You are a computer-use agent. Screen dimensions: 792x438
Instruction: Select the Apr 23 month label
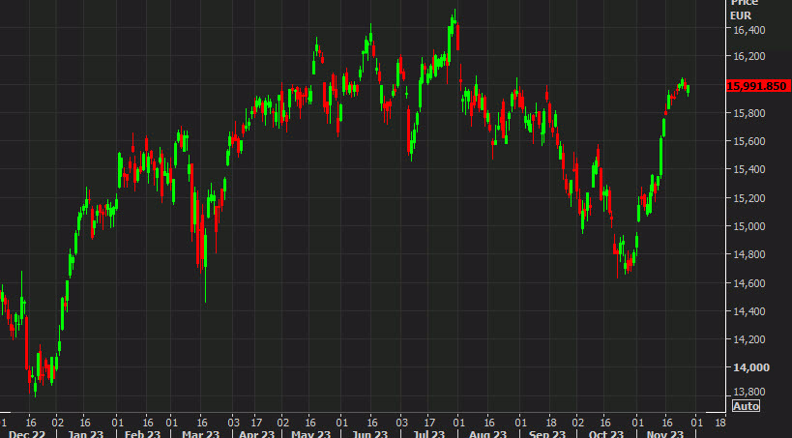pyautogui.click(x=256, y=433)
